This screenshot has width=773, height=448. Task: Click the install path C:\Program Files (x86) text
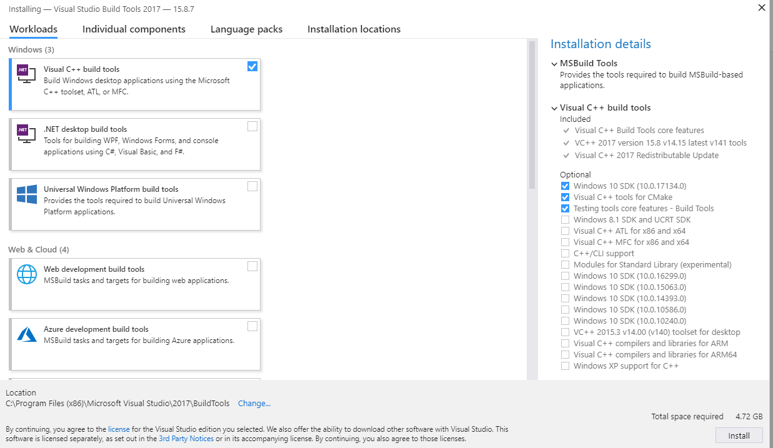click(117, 404)
